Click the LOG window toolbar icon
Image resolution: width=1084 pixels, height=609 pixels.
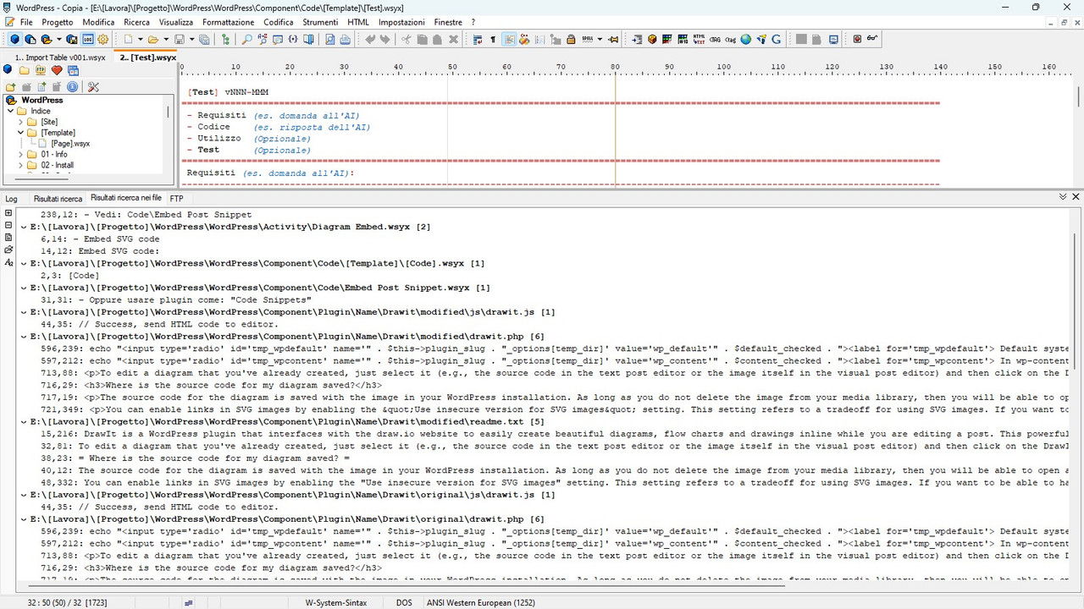tap(87, 39)
